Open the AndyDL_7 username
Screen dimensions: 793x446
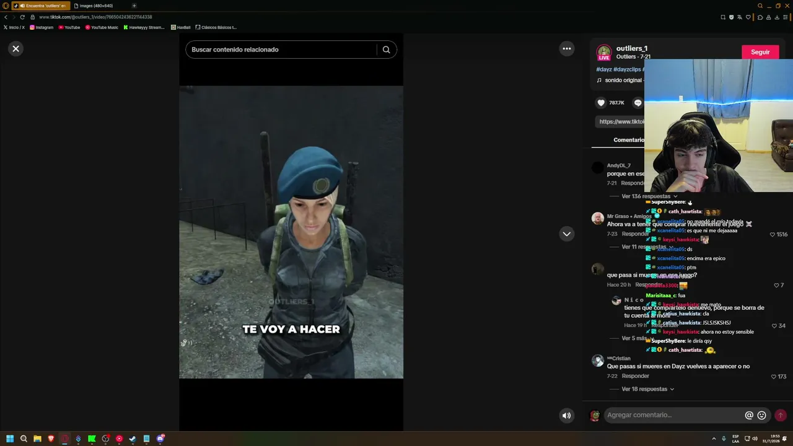[619, 165]
